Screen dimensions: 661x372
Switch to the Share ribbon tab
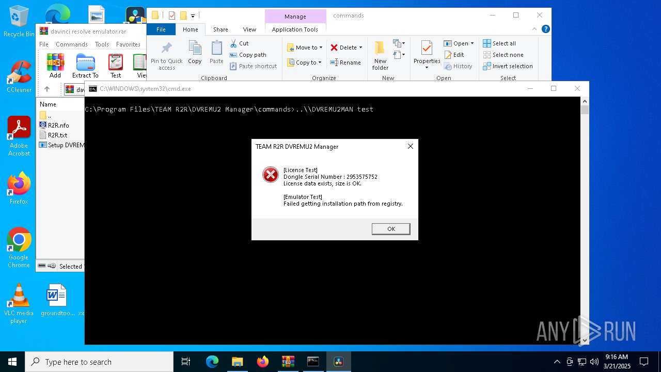[221, 29]
